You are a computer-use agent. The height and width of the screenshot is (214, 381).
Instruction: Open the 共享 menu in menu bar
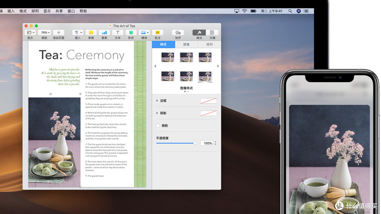tap(59, 11)
